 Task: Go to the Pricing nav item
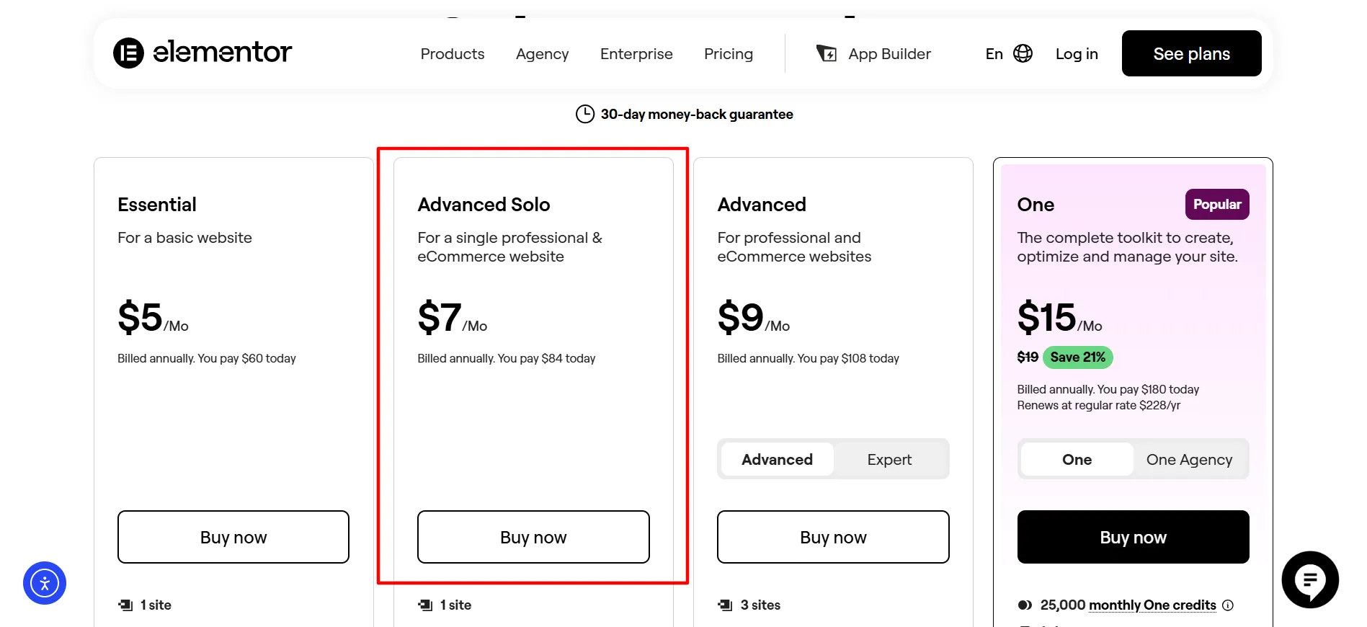(729, 54)
